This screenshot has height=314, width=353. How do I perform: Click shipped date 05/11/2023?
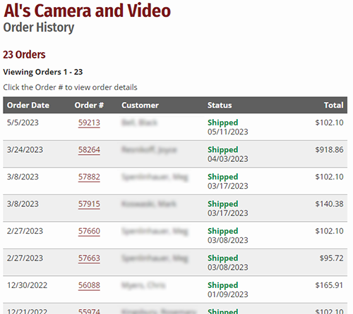(228, 132)
